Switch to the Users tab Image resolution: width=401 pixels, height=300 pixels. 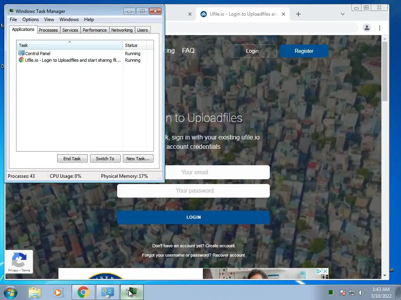(143, 30)
